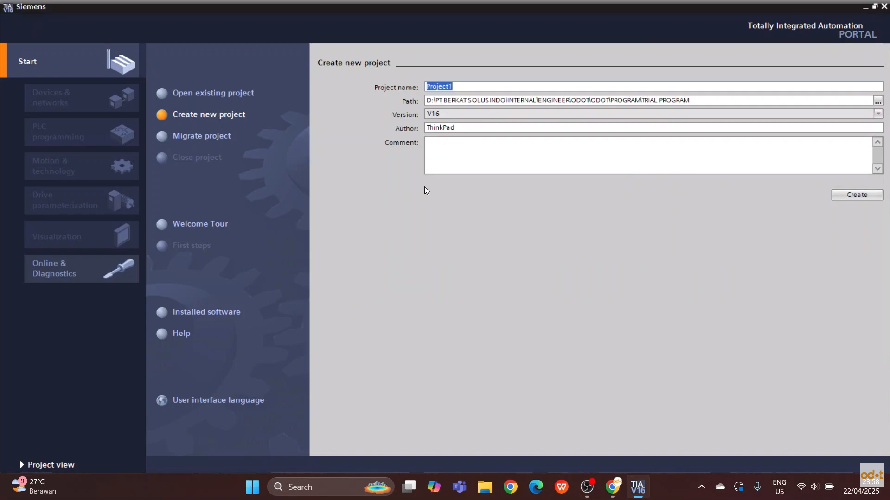Expand the Version dropdown
Screen dimensions: 890x500
(878, 114)
